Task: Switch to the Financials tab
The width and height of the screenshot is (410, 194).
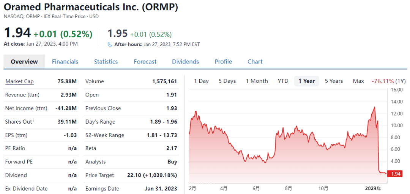Action: click(65, 62)
